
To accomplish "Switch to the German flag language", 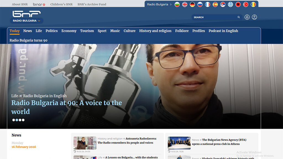I will [x=192, y=4].
